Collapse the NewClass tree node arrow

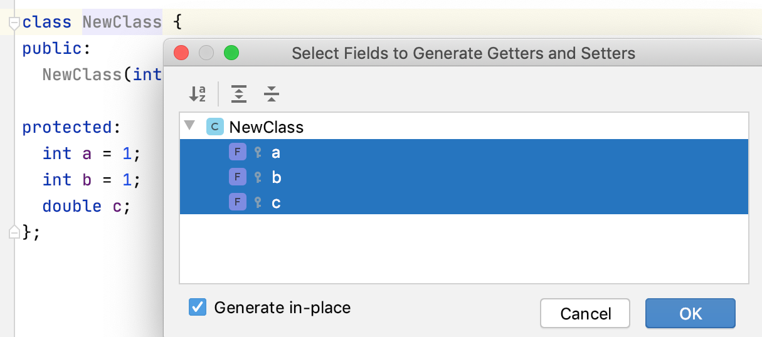(189, 127)
